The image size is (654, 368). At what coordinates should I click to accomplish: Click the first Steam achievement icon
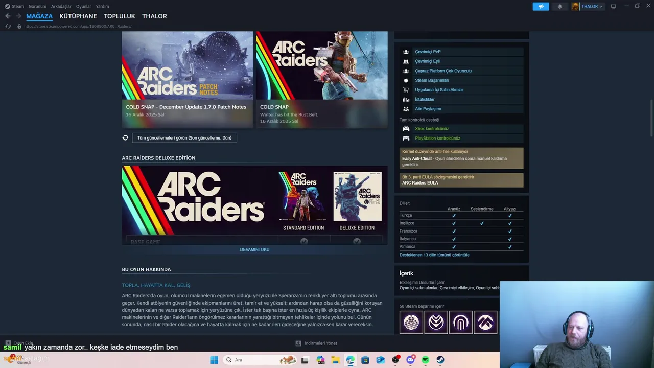click(x=411, y=323)
